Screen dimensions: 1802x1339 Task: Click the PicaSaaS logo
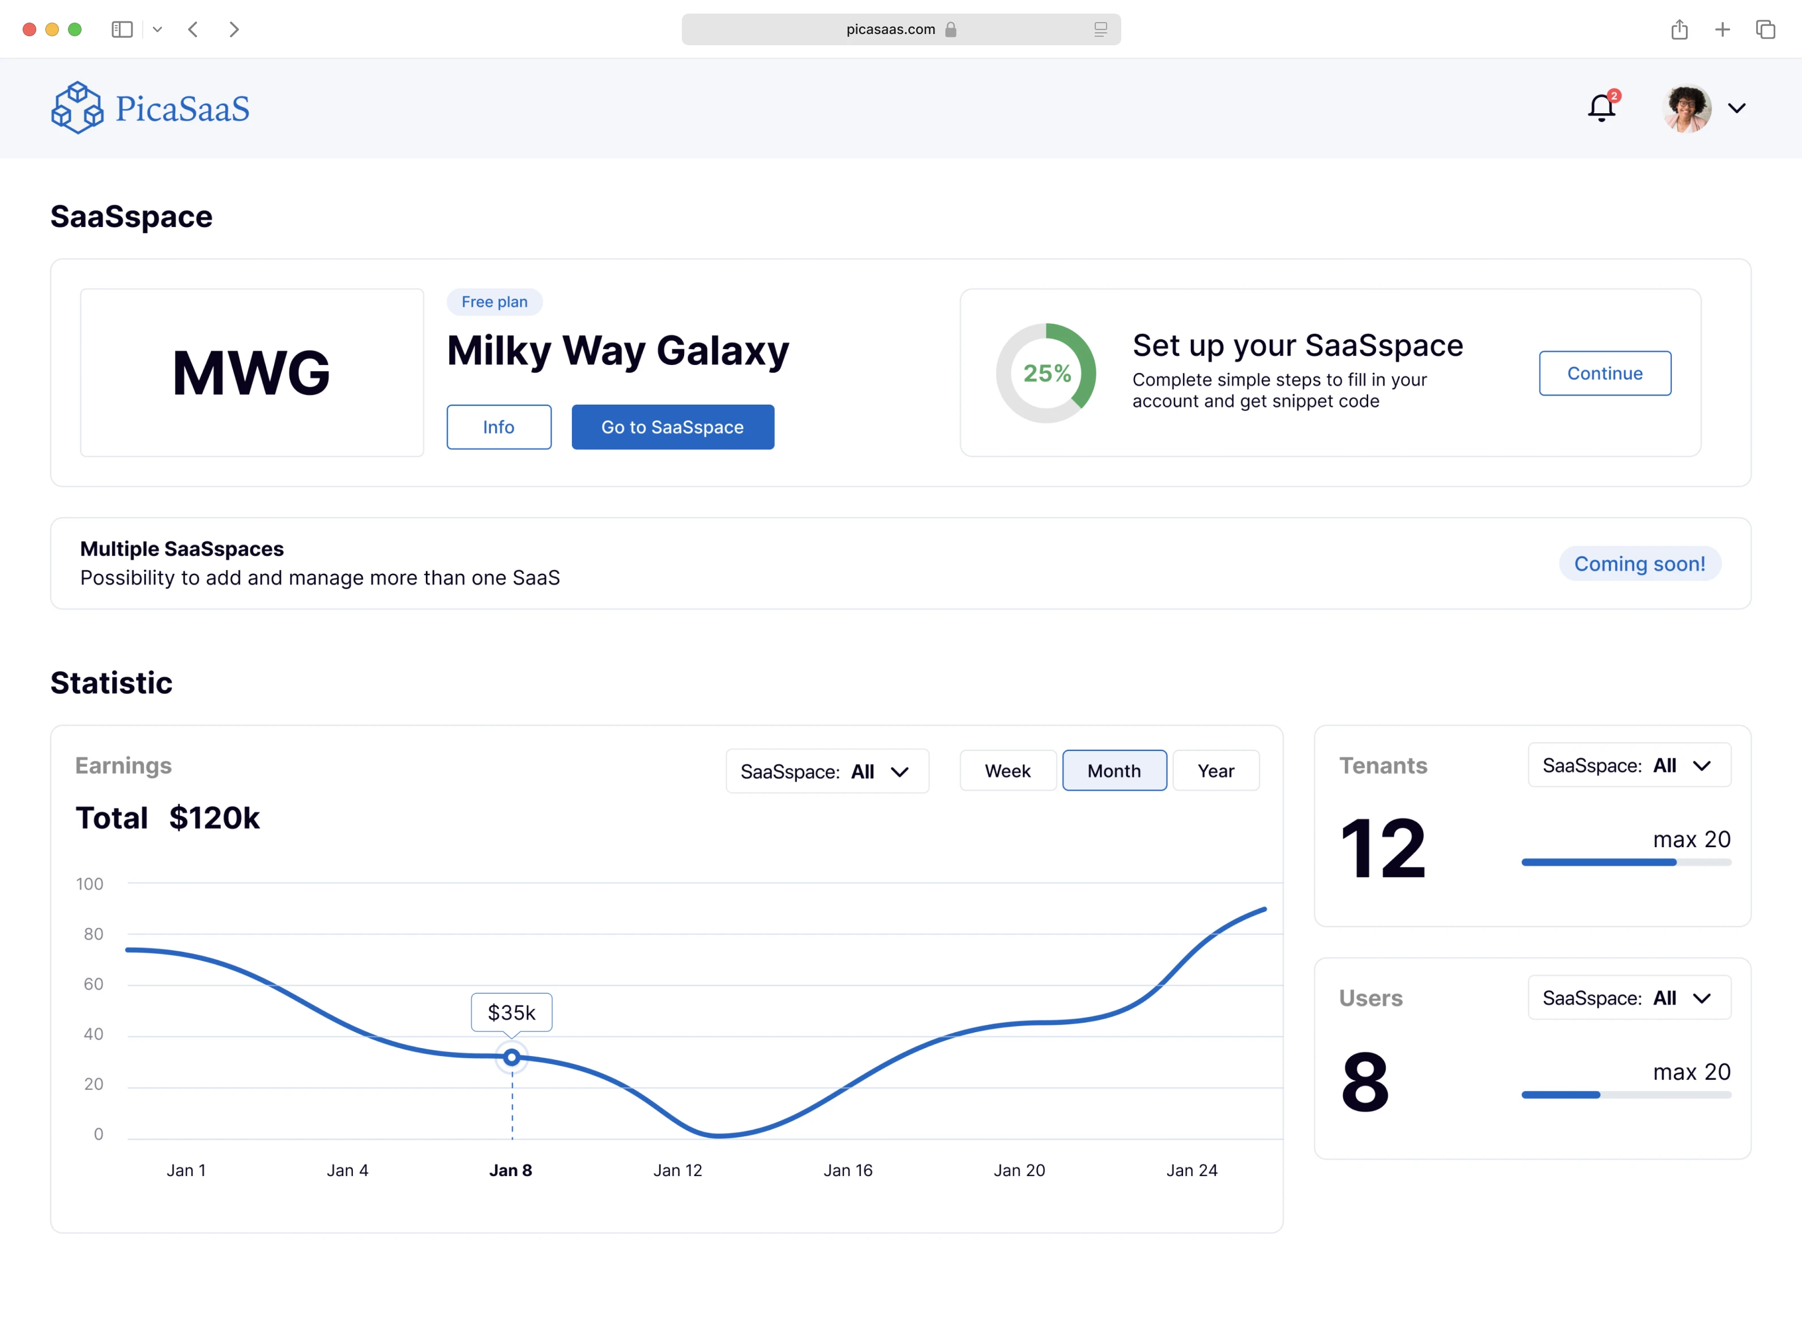click(x=151, y=108)
